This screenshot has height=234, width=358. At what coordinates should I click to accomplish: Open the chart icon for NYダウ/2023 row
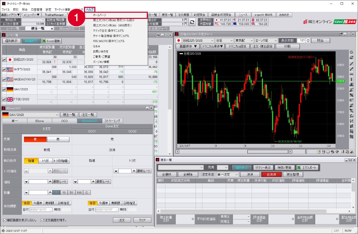tap(4, 69)
